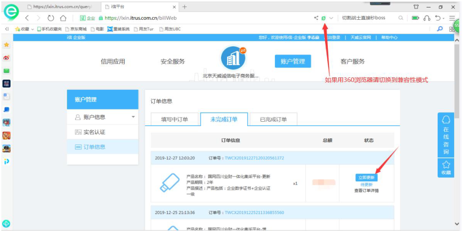Image resolution: width=463 pixels, height=231 pixels.
Task: Expand the 账户信息 sidebar arrow
Action: pos(133,117)
